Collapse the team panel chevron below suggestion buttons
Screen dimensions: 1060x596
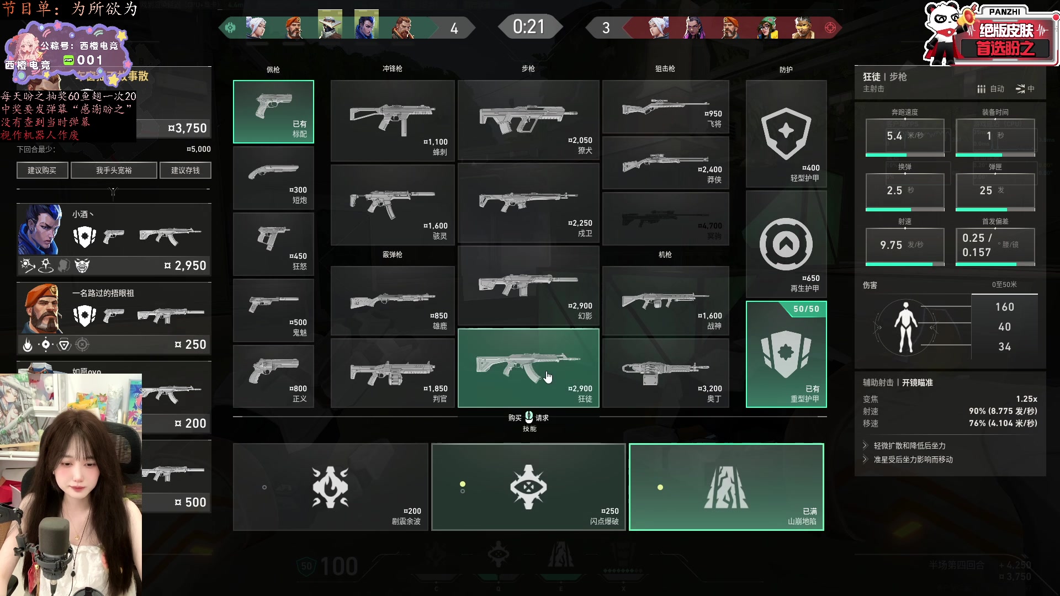(x=113, y=191)
